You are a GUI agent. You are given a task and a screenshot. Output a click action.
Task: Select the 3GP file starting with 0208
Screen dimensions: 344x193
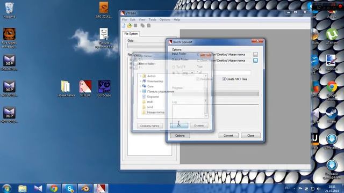9,63
